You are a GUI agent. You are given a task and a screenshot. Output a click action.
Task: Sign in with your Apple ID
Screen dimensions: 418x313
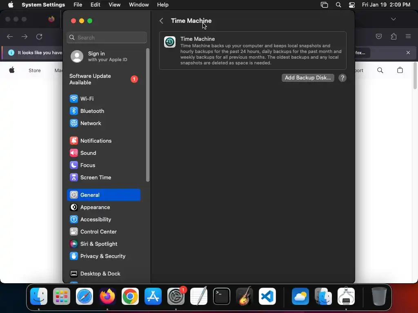104,56
